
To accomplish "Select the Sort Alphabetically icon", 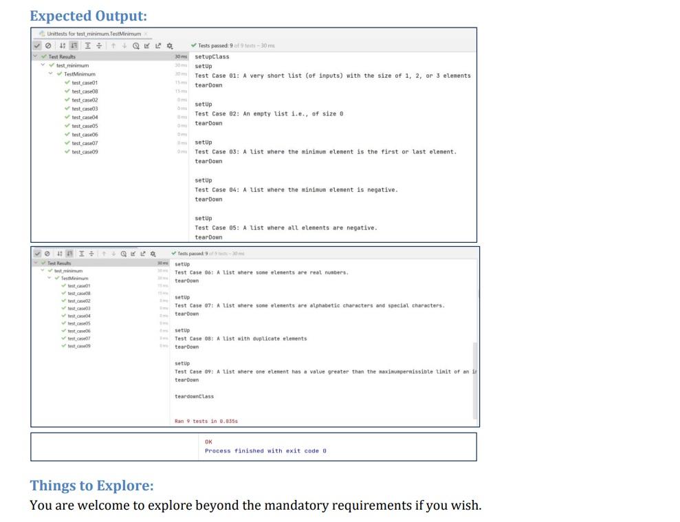I will pos(62,45).
